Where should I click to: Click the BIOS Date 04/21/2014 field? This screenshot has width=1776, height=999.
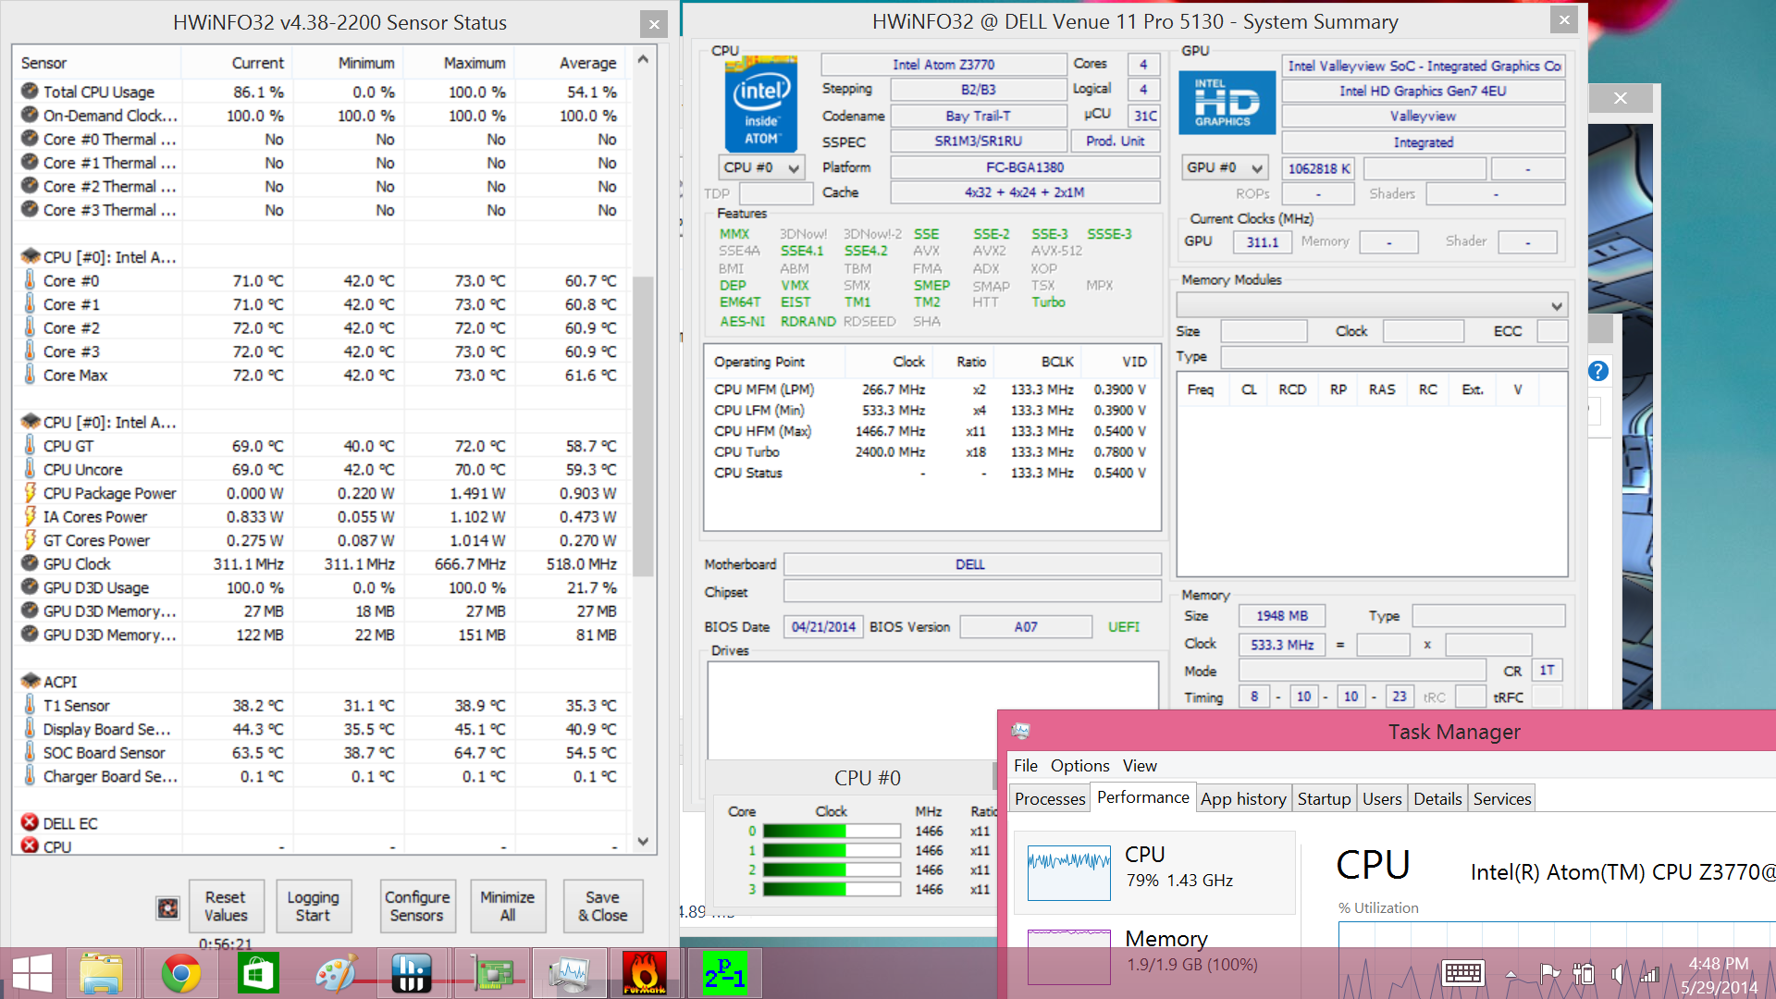click(x=823, y=626)
